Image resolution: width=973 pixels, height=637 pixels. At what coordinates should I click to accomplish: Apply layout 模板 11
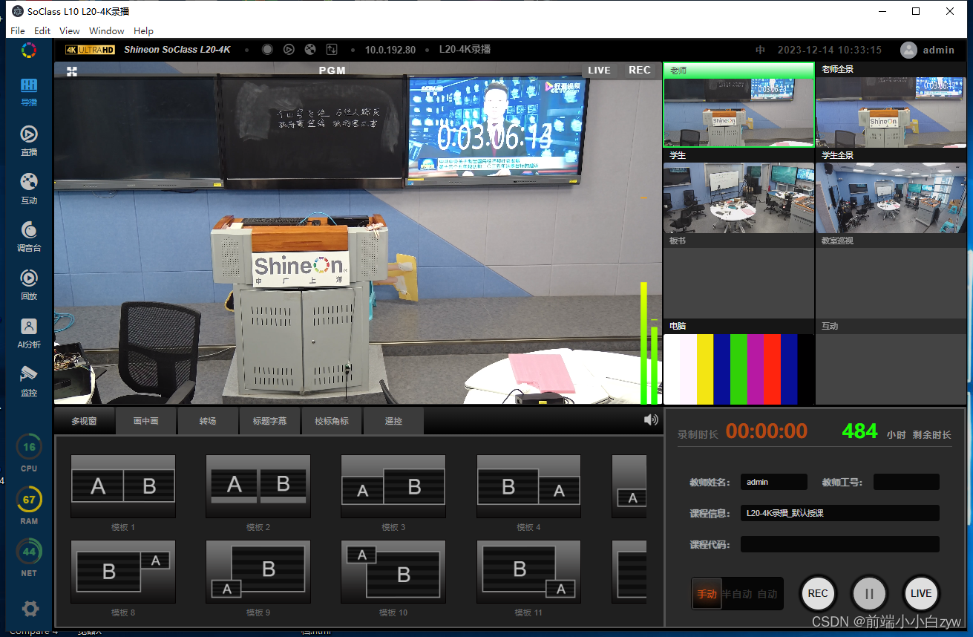click(x=529, y=572)
